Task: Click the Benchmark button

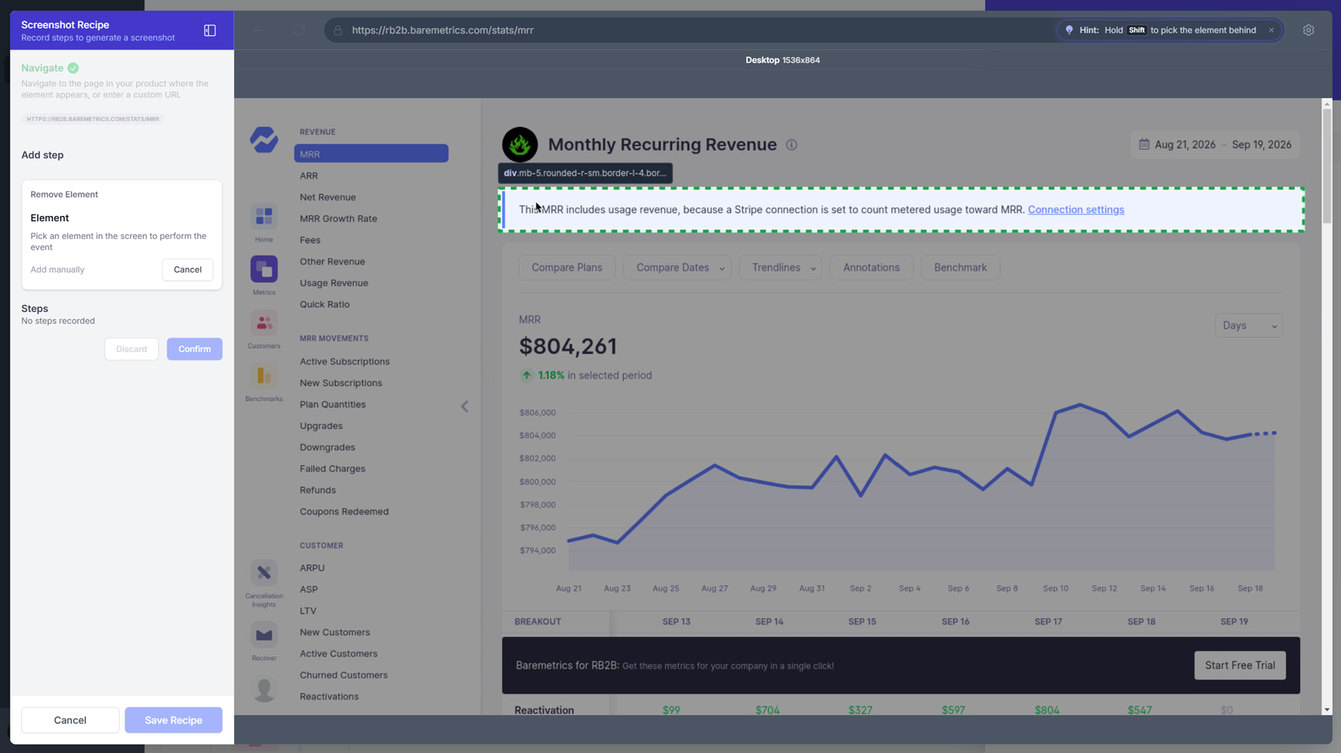Action: 960,268
